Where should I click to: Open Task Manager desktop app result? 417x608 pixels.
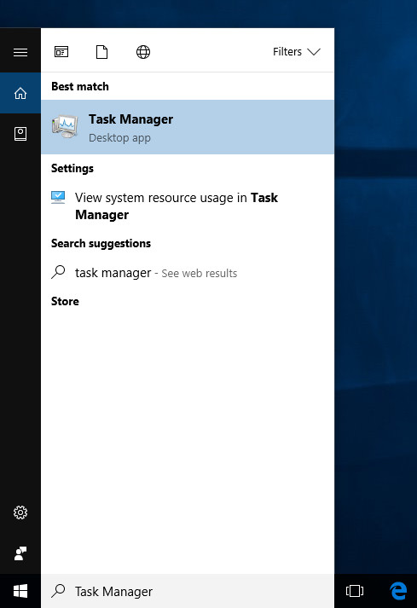click(x=188, y=127)
